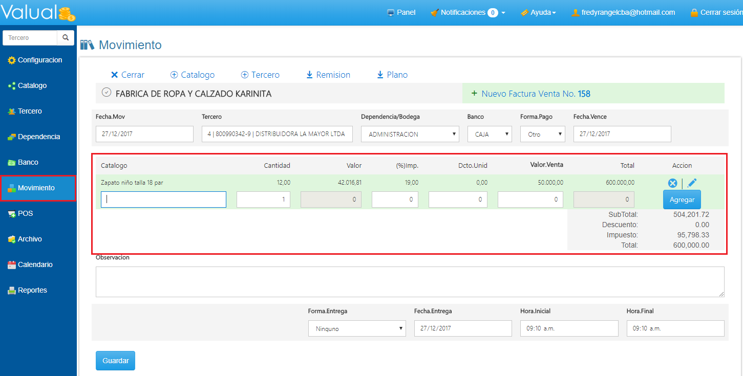This screenshot has height=376, width=743.
Task: Click the Guardar button
Action: 115,361
